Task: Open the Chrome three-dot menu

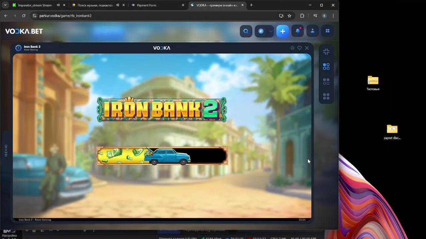Action: tap(333, 16)
